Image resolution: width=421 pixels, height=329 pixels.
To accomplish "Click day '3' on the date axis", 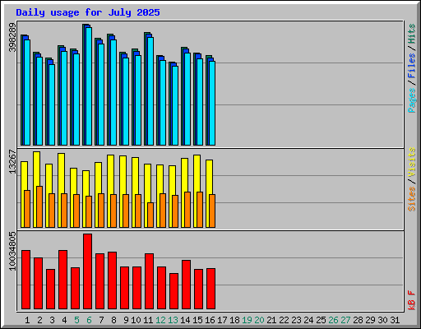I will [52, 320].
